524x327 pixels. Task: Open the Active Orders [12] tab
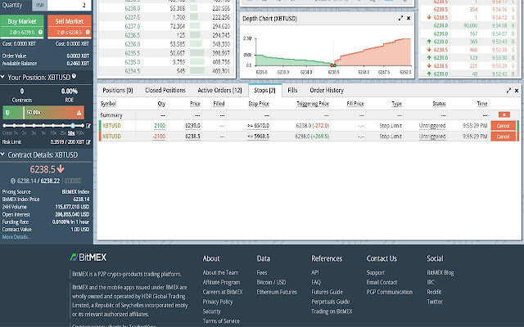tap(219, 90)
